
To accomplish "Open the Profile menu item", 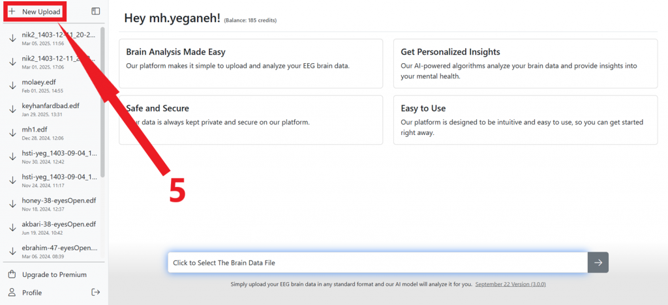I will coord(32,293).
